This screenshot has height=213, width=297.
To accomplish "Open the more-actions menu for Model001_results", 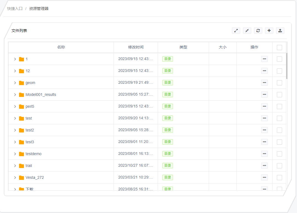I will pos(264,95).
